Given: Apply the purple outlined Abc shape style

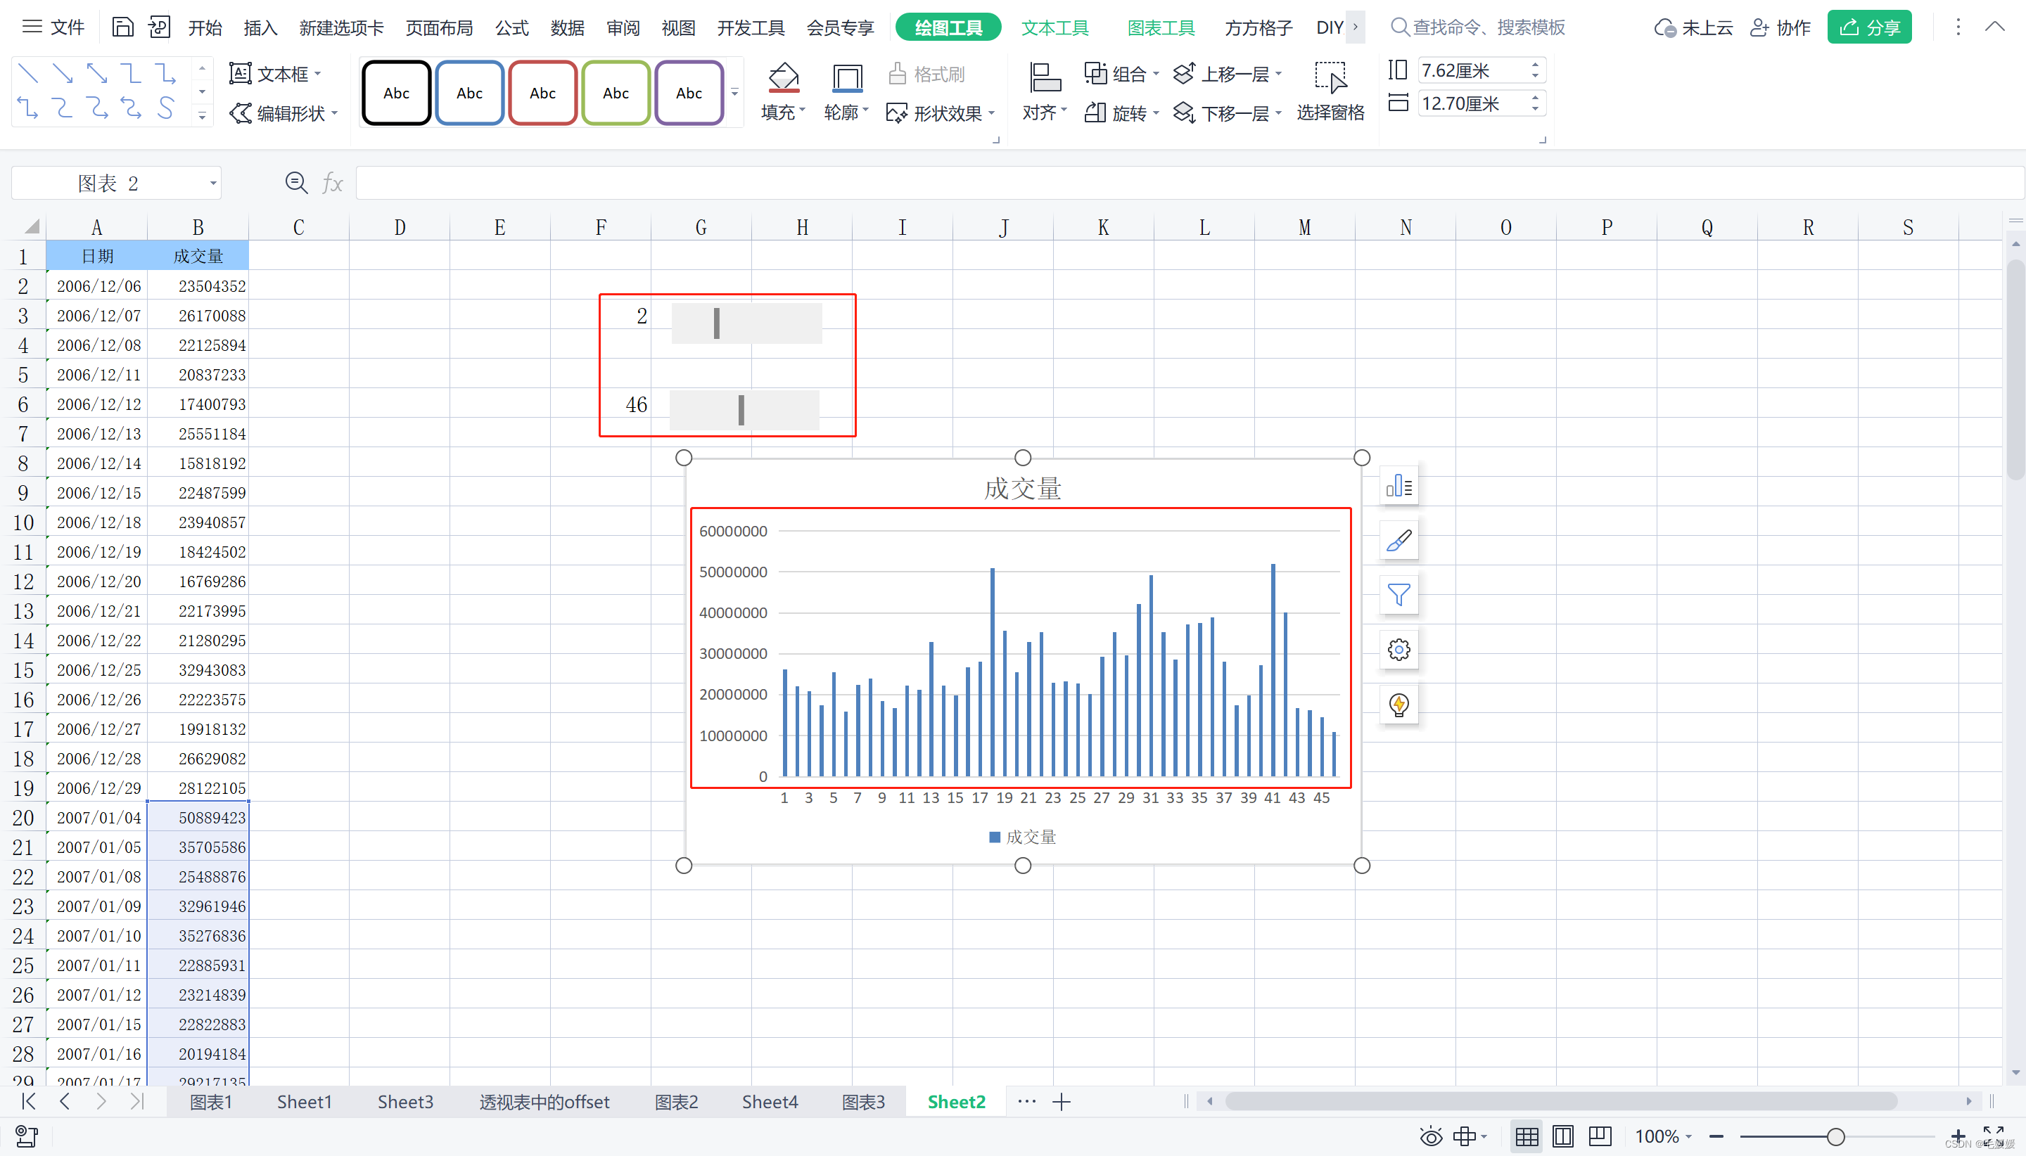Looking at the screenshot, I should coord(689,93).
